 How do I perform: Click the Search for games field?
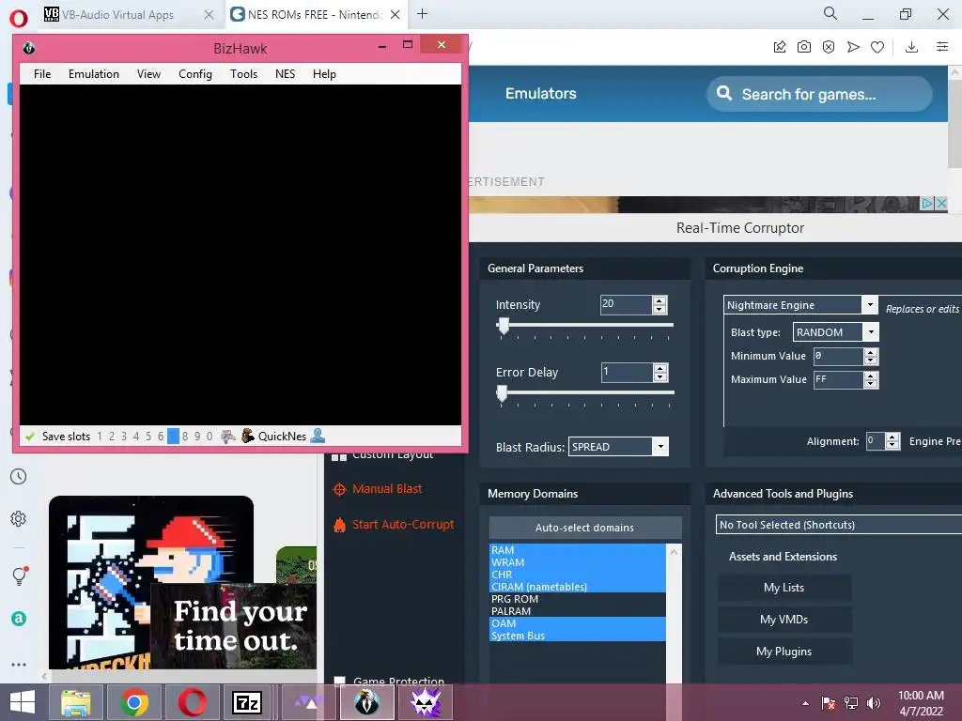819,94
